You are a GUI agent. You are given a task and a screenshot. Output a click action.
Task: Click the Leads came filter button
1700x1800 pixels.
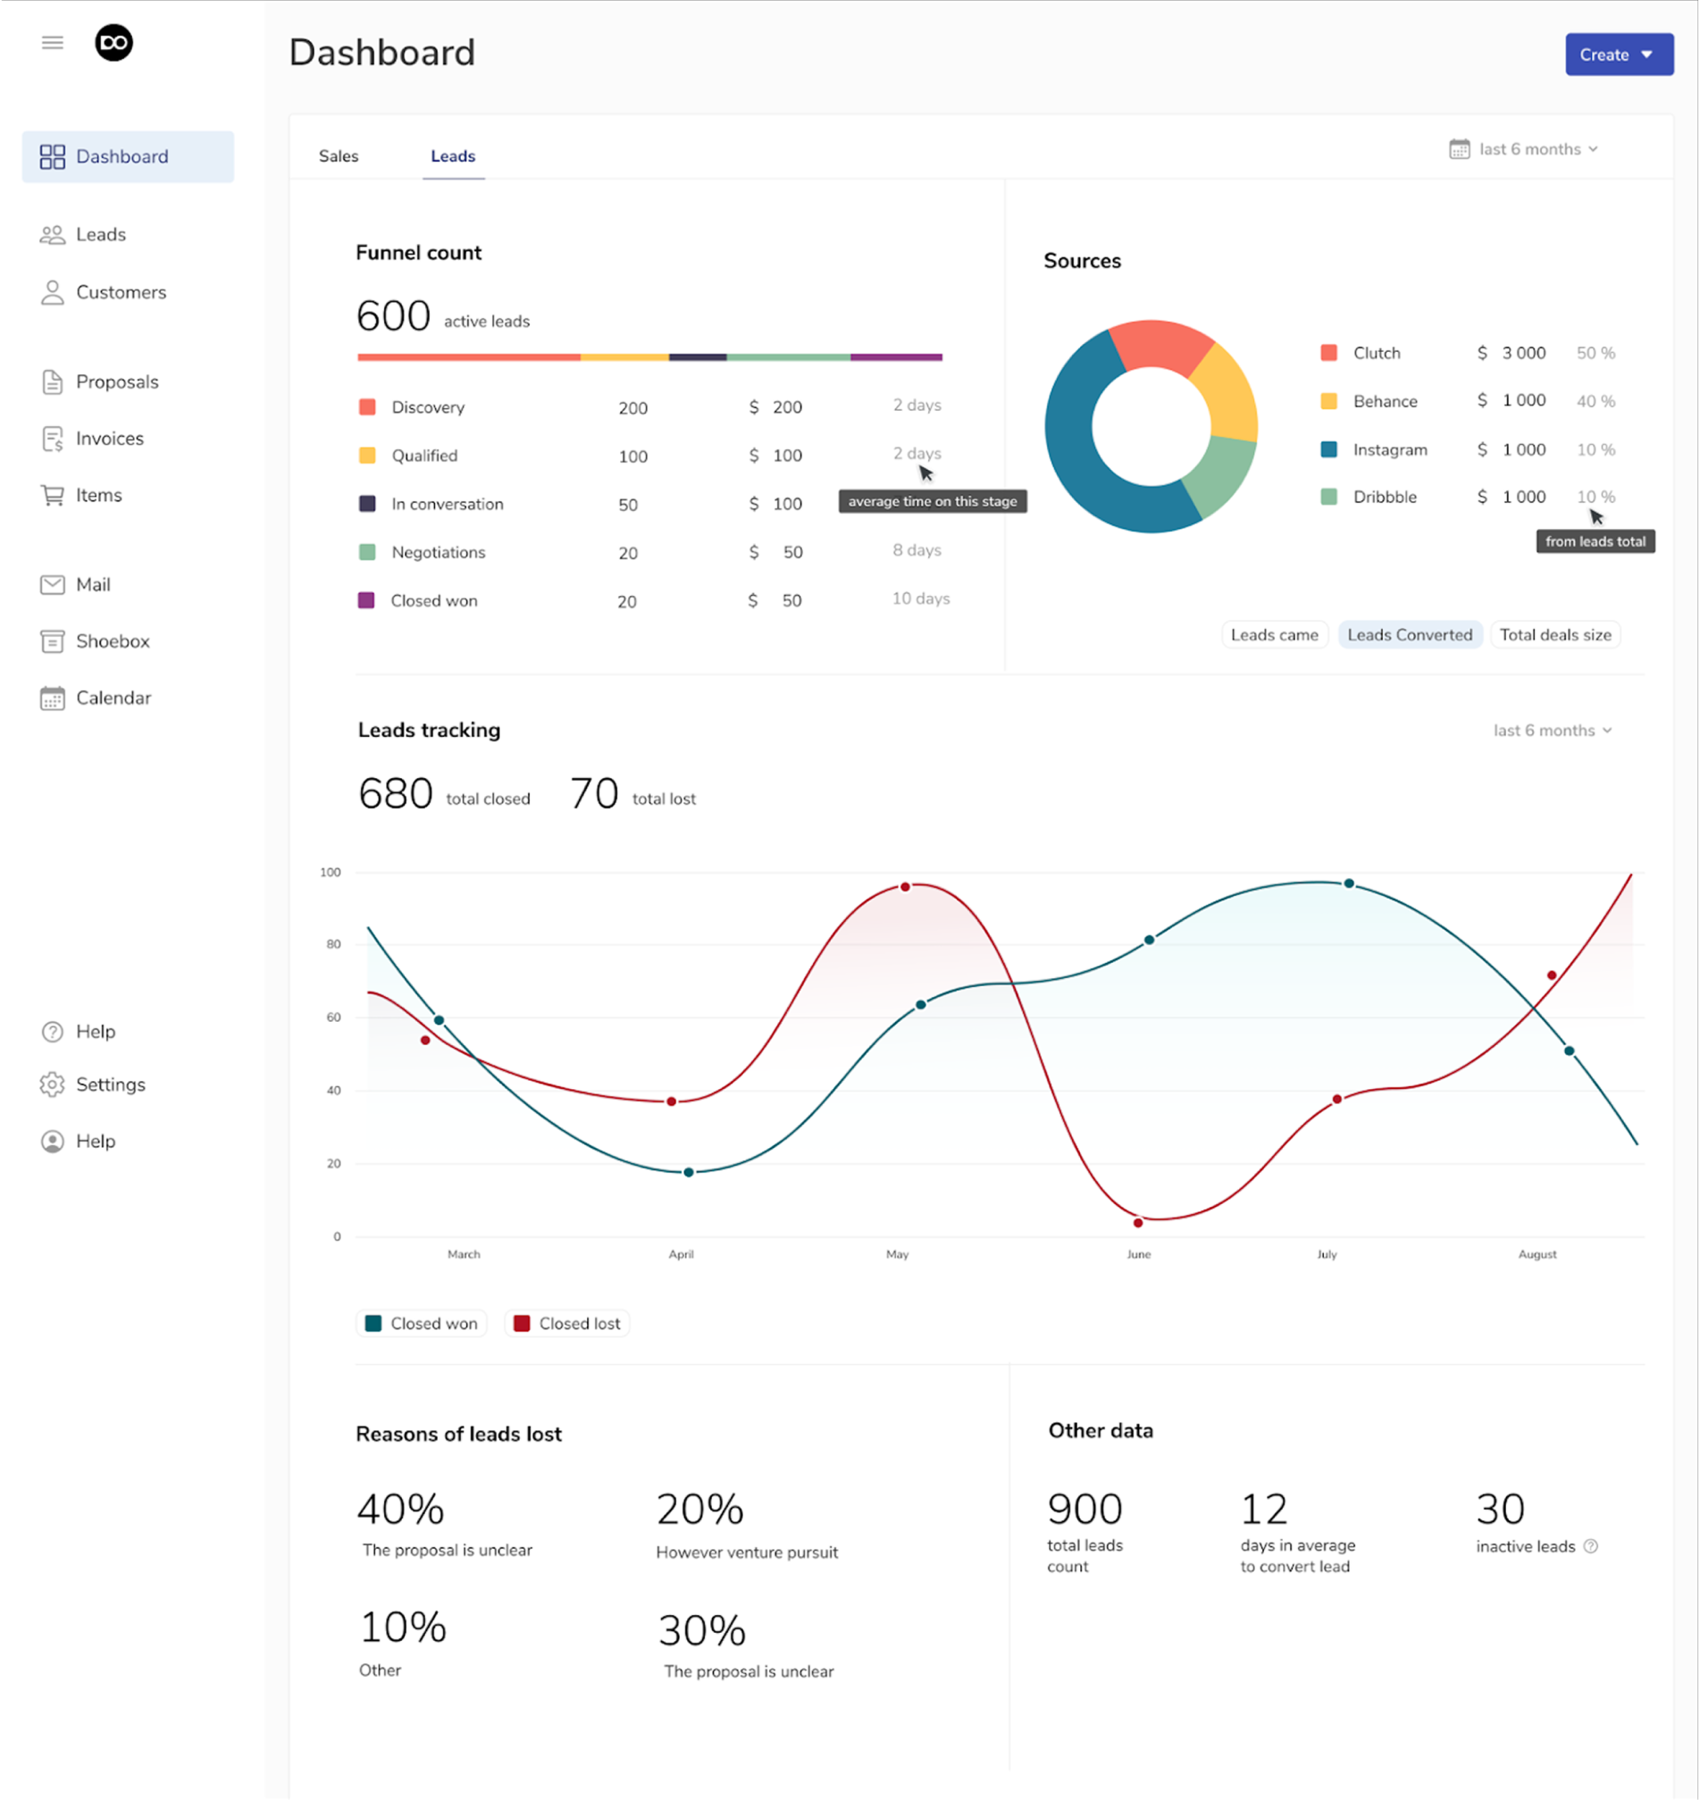pyautogui.click(x=1274, y=634)
